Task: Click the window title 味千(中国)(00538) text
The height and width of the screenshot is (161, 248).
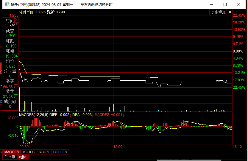Action: (26, 4)
